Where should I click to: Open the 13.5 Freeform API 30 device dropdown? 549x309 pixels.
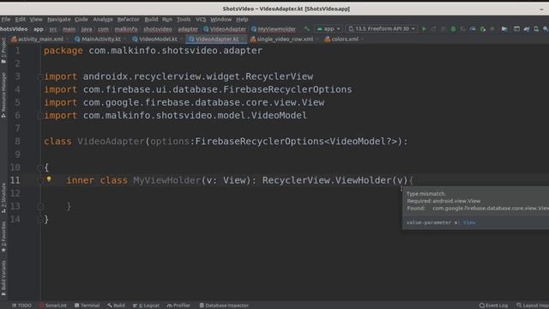tap(382, 28)
